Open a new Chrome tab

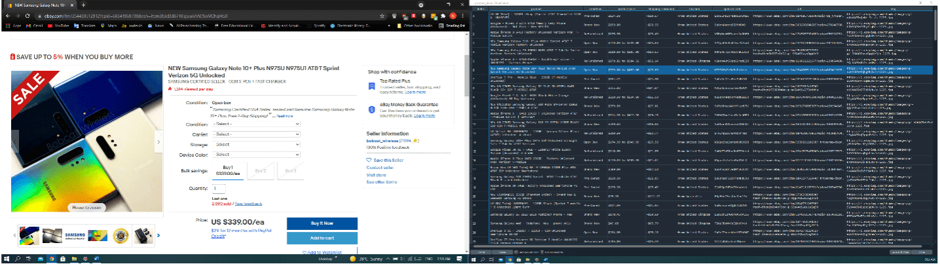84,5
